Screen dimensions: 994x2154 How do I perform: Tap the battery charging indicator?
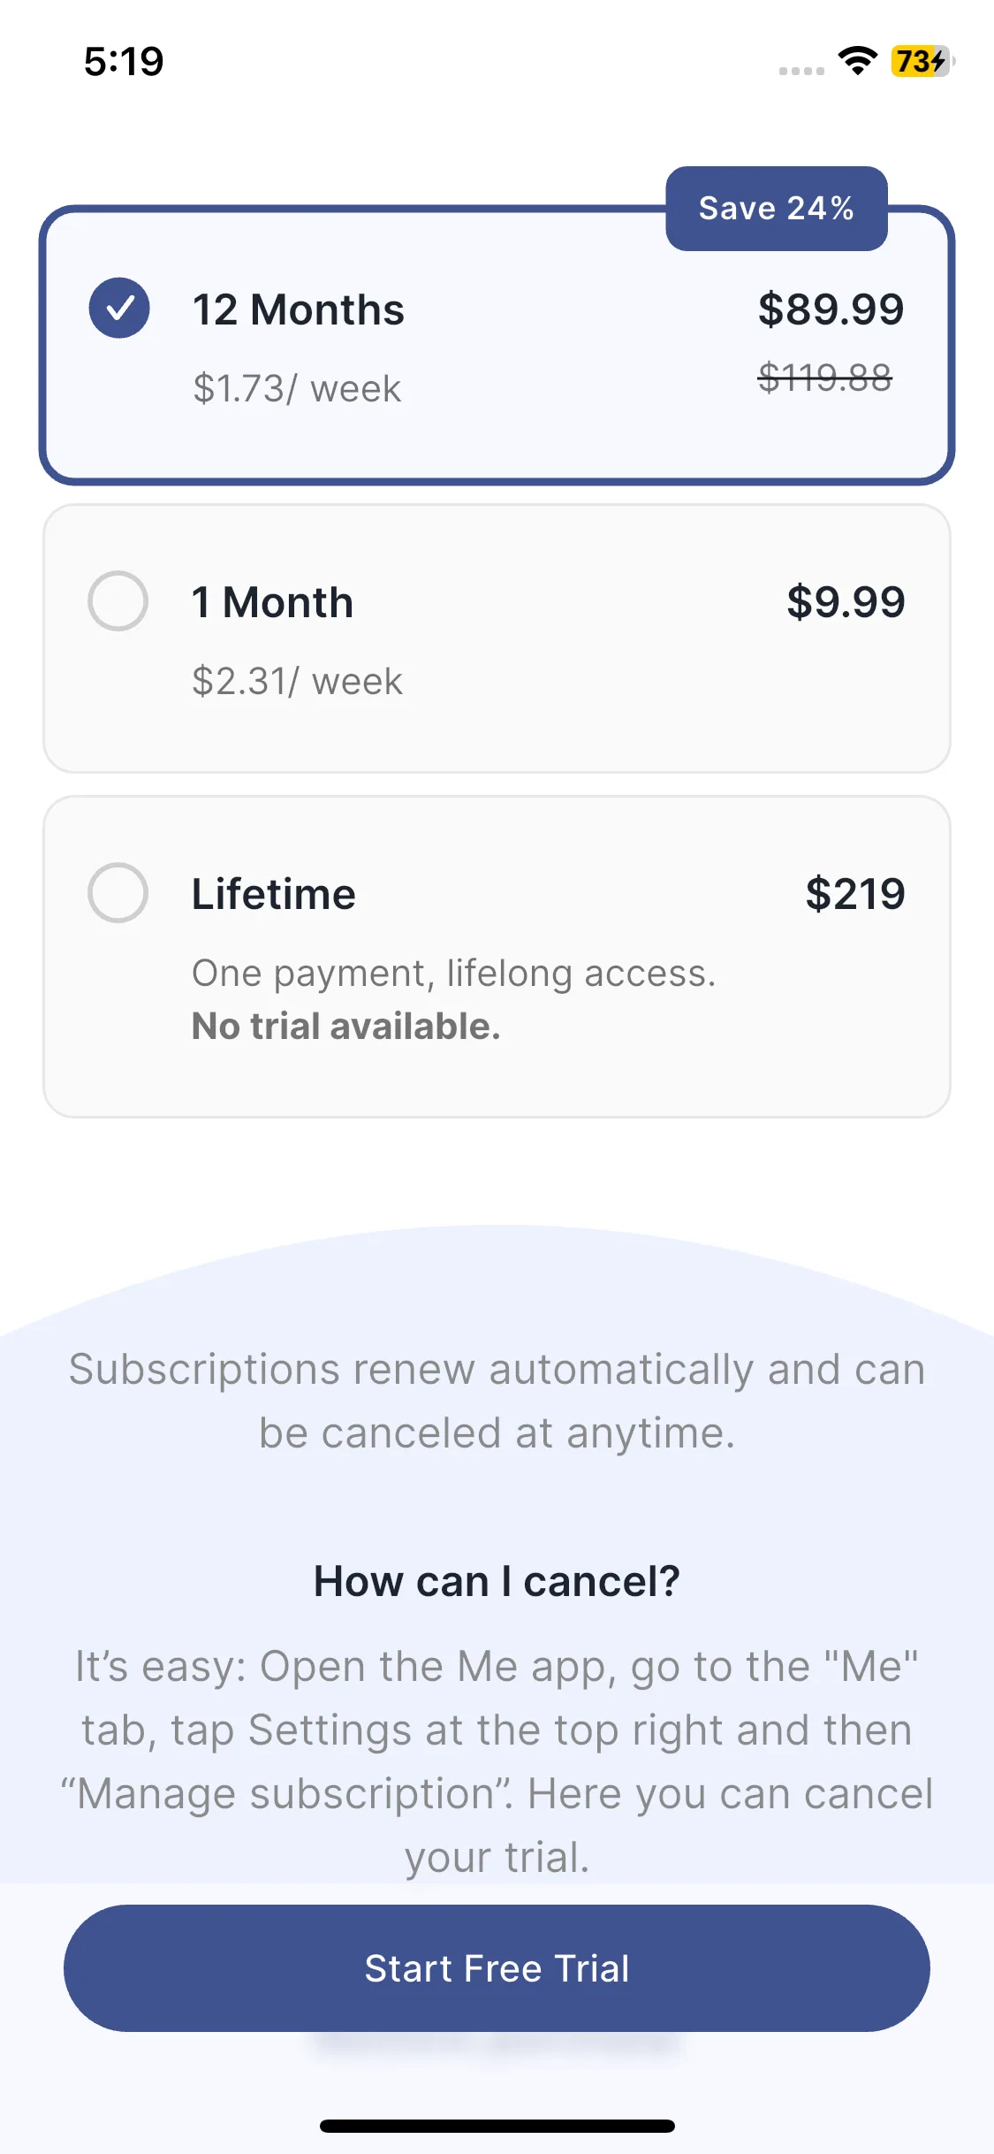922,61
